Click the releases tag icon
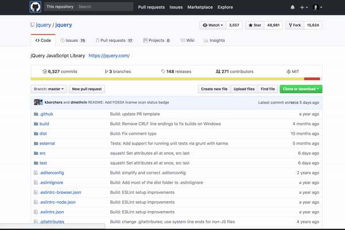 point(163,72)
